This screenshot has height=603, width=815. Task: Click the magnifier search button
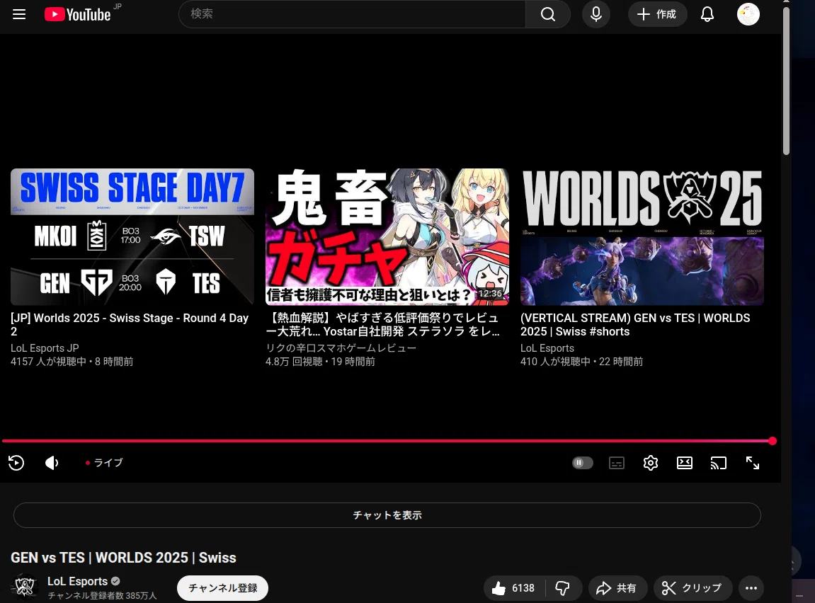[548, 14]
